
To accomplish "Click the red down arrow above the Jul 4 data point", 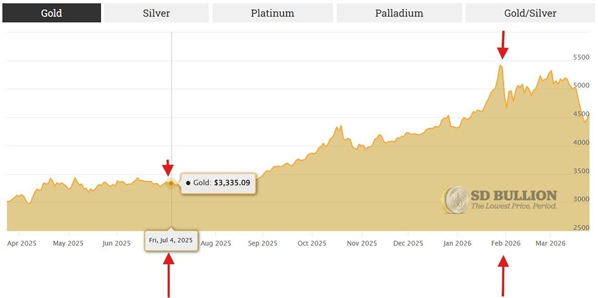I will coord(168,167).
